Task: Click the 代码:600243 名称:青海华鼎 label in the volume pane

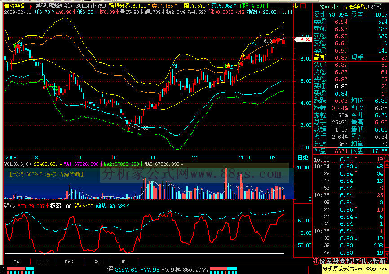Action: pos(46,174)
